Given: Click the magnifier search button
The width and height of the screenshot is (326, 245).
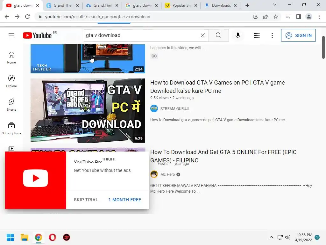Looking at the screenshot, I should pyautogui.click(x=218, y=35).
